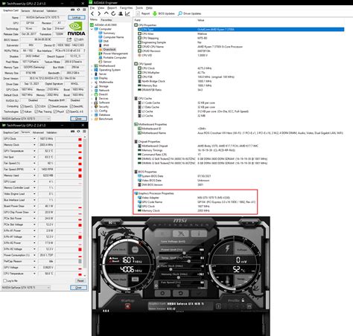Click Close button in GPU-Z Graphics Card window
This screenshot has height=336, width=353.
point(78,118)
